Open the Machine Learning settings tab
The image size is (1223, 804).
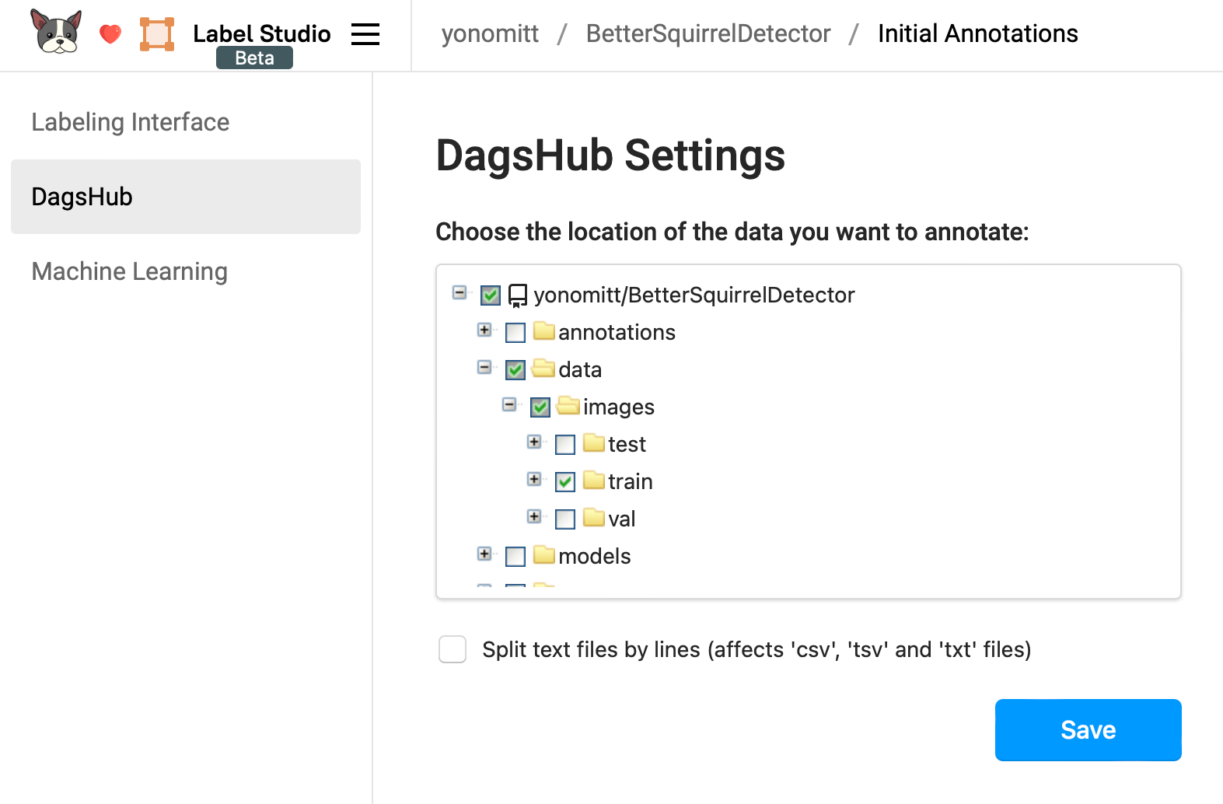click(186, 271)
